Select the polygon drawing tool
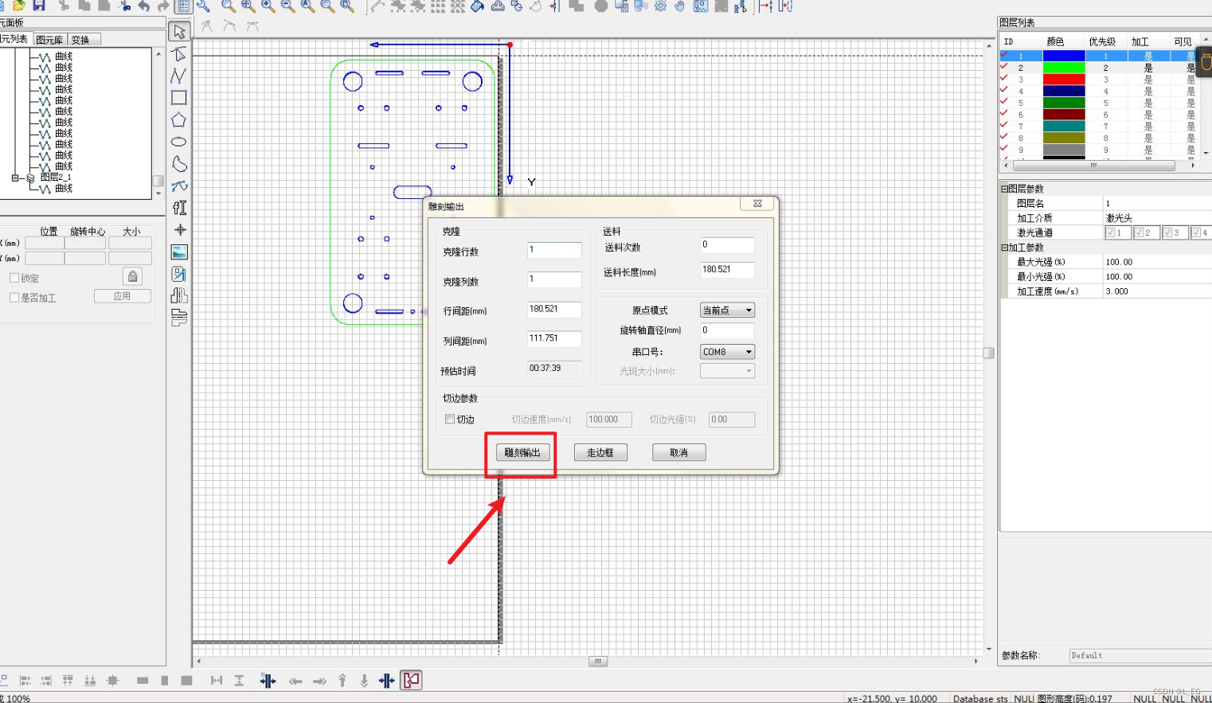The image size is (1212, 703). 178,119
